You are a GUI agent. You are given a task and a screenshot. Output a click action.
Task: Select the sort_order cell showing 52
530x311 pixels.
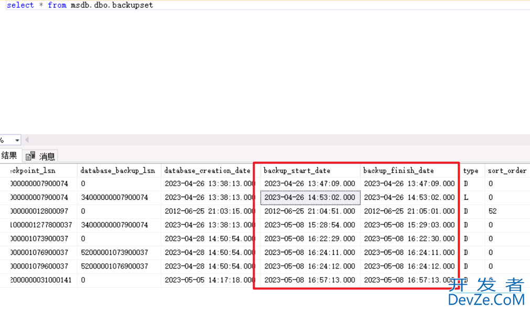tap(507, 211)
